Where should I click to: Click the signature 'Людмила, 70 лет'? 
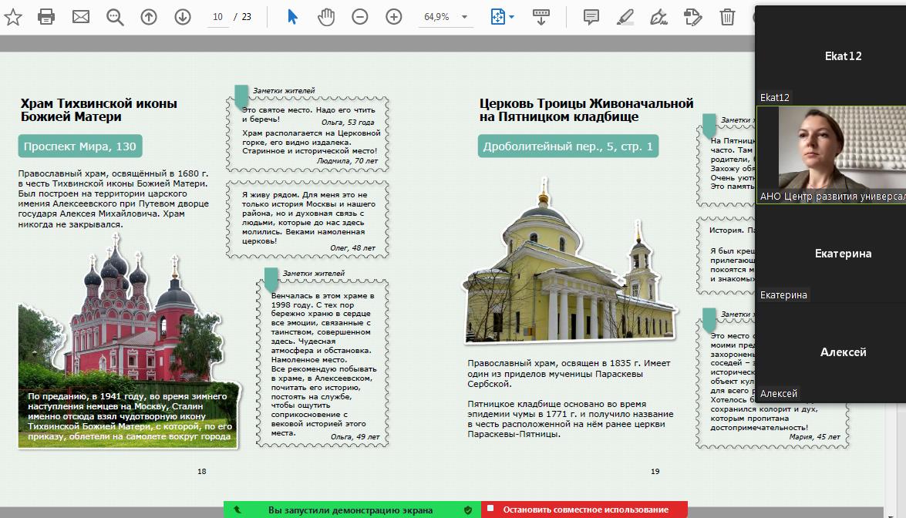click(347, 160)
